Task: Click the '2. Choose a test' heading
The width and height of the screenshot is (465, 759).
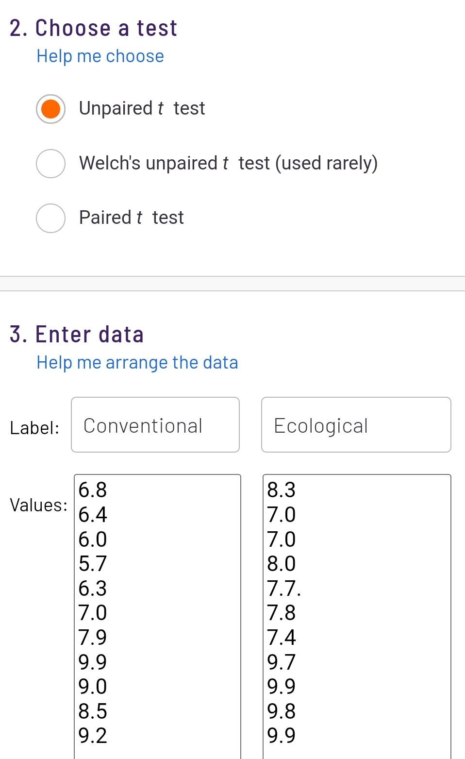Action: (94, 28)
